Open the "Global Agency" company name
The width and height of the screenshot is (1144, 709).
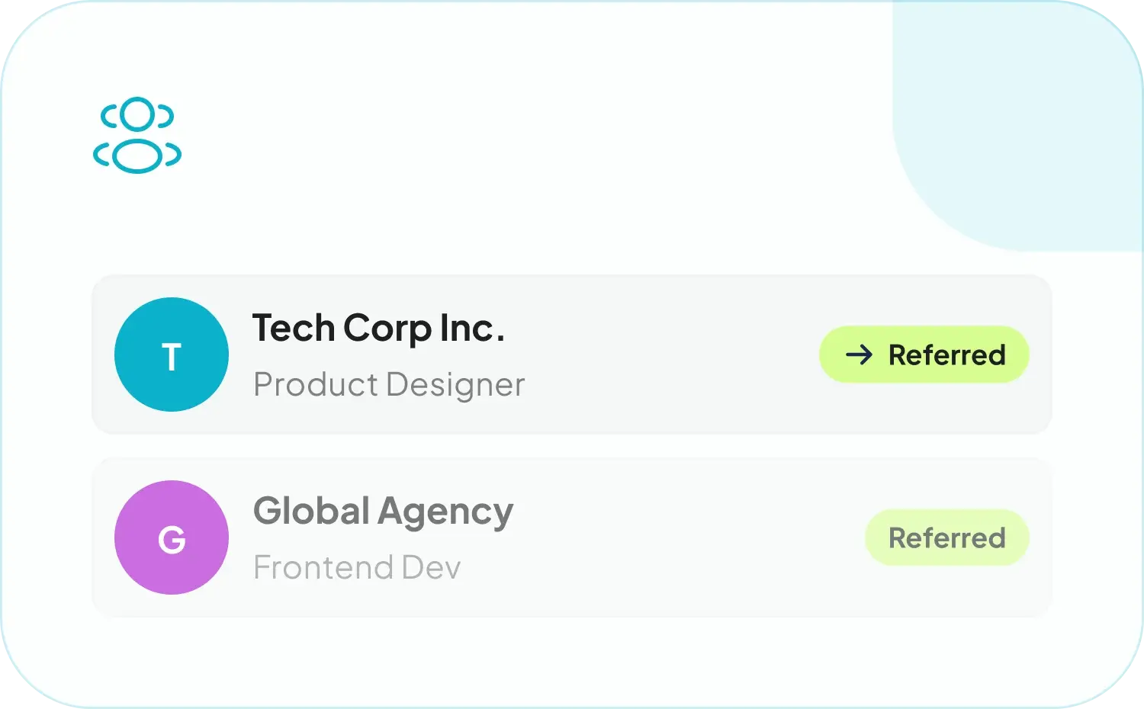click(x=383, y=512)
